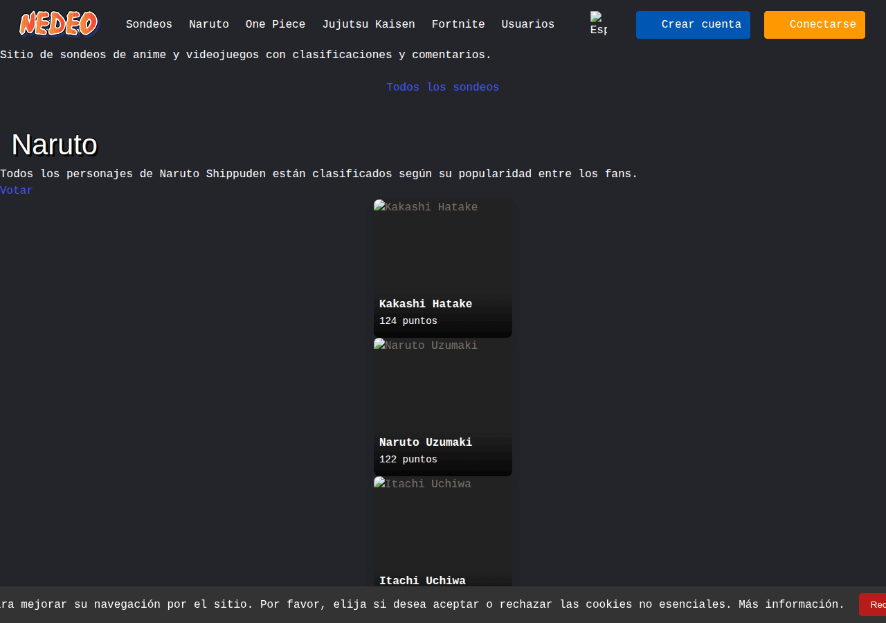
Task: Go to One Piece section
Action: [x=275, y=24]
